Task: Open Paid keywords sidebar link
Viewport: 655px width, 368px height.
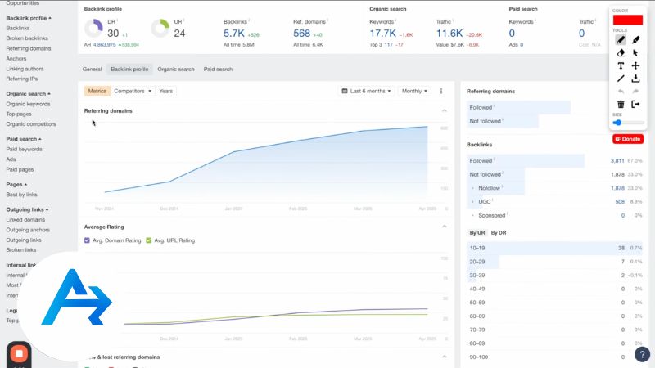Action: (x=24, y=149)
